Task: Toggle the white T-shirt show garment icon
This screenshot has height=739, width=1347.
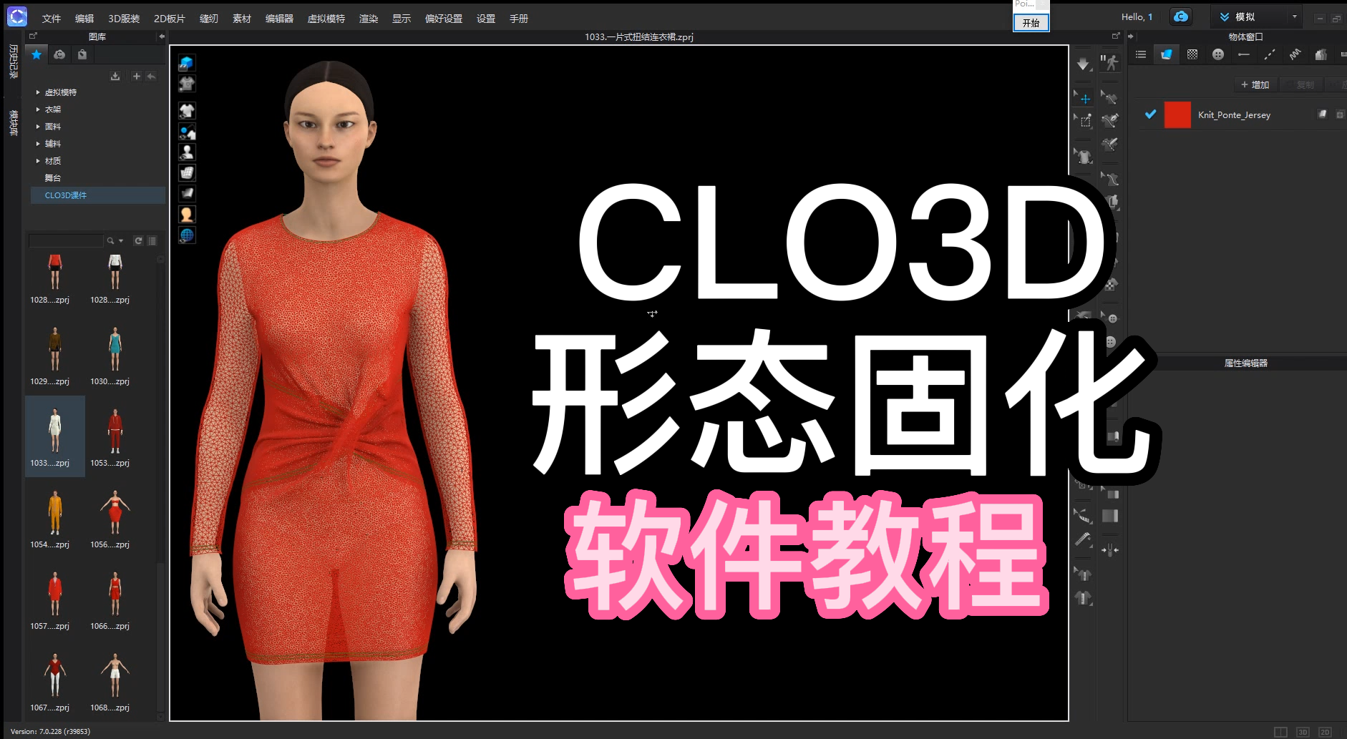Action: coord(187,111)
